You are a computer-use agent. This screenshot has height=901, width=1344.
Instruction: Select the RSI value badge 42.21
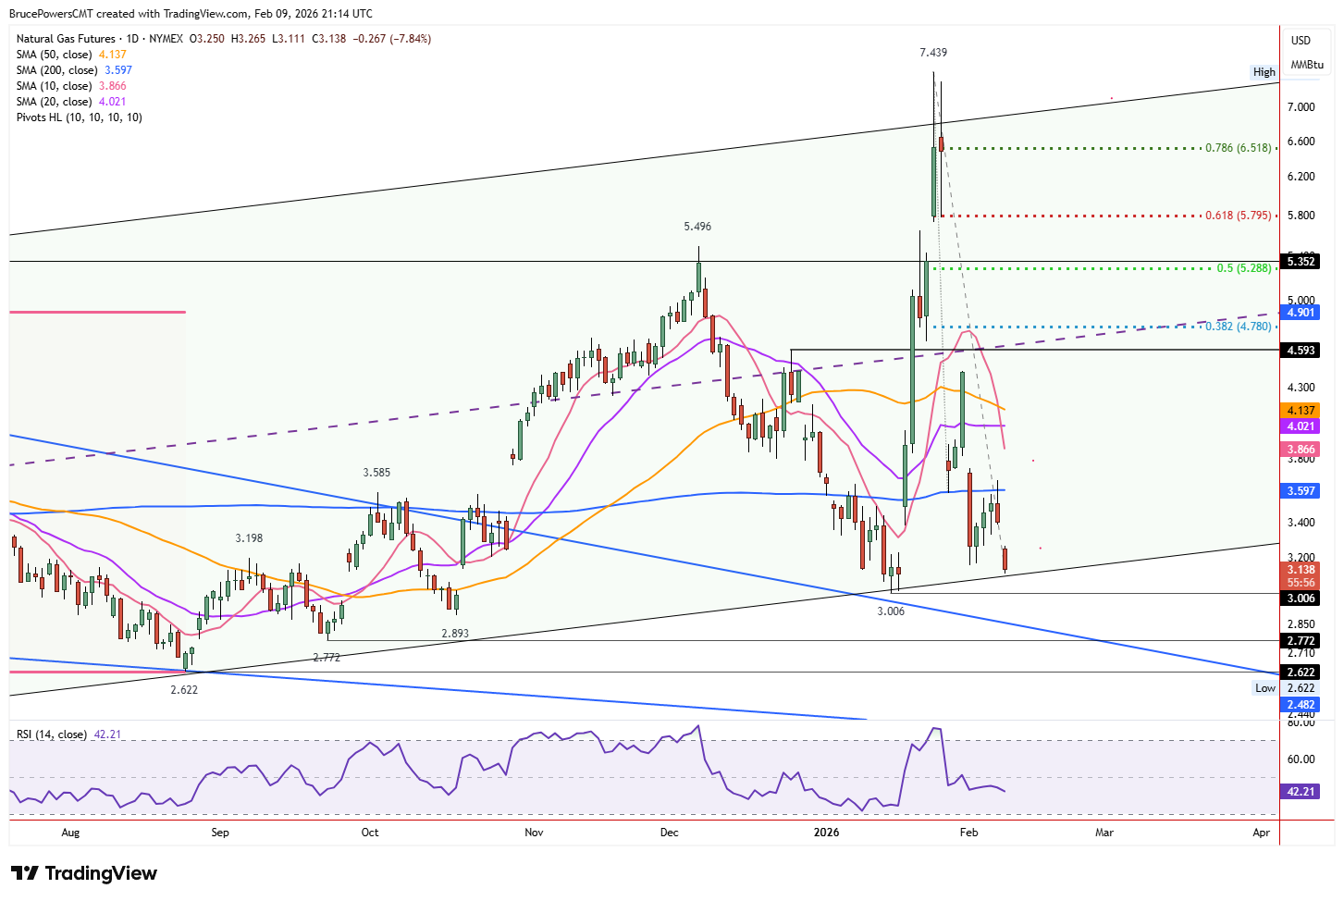point(1301,792)
